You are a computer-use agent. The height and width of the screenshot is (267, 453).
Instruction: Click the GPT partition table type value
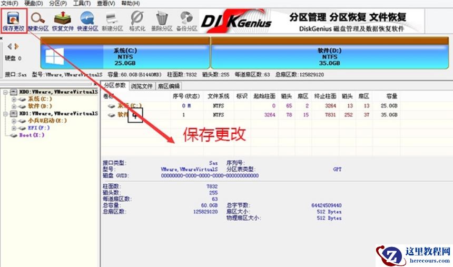click(337, 170)
